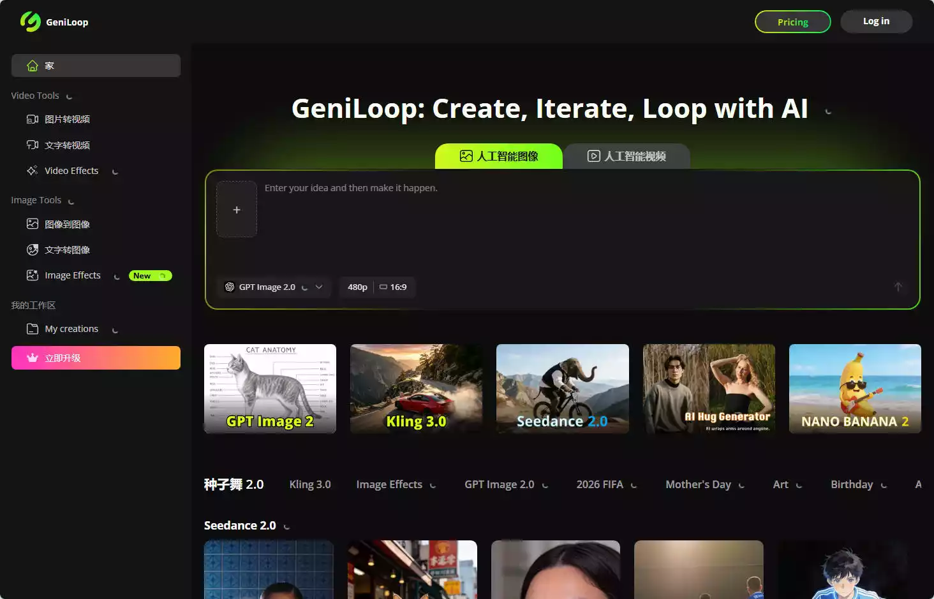Switch to the 人工智能视频 tab
934x599 pixels.
tap(626, 156)
